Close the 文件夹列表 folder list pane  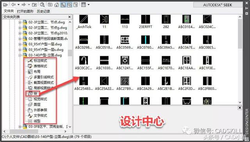[70, 17]
